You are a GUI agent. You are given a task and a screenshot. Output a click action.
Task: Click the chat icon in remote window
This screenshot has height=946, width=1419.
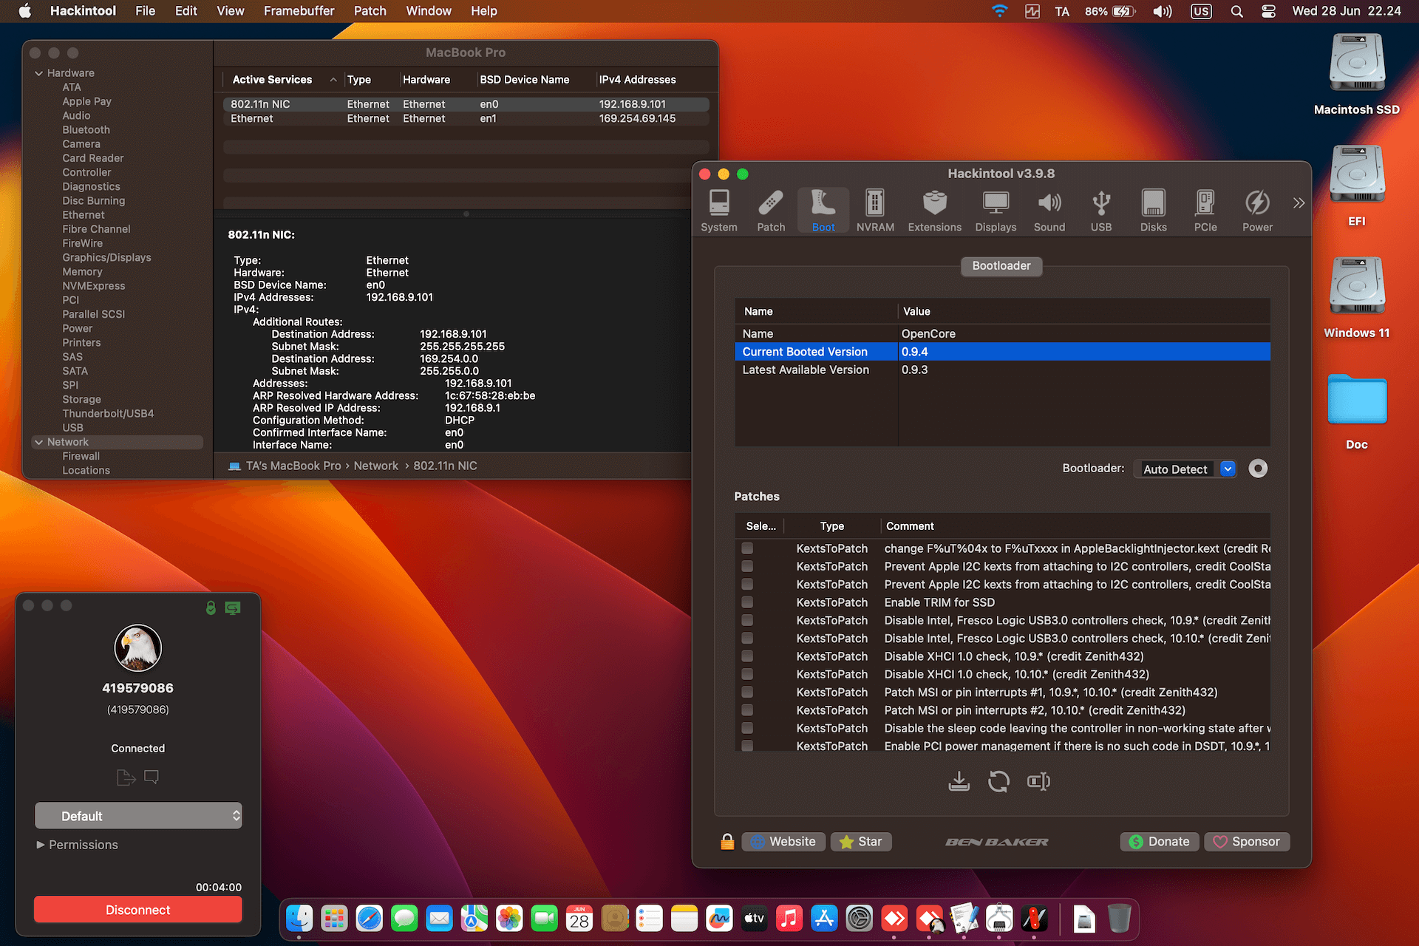(x=152, y=777)
